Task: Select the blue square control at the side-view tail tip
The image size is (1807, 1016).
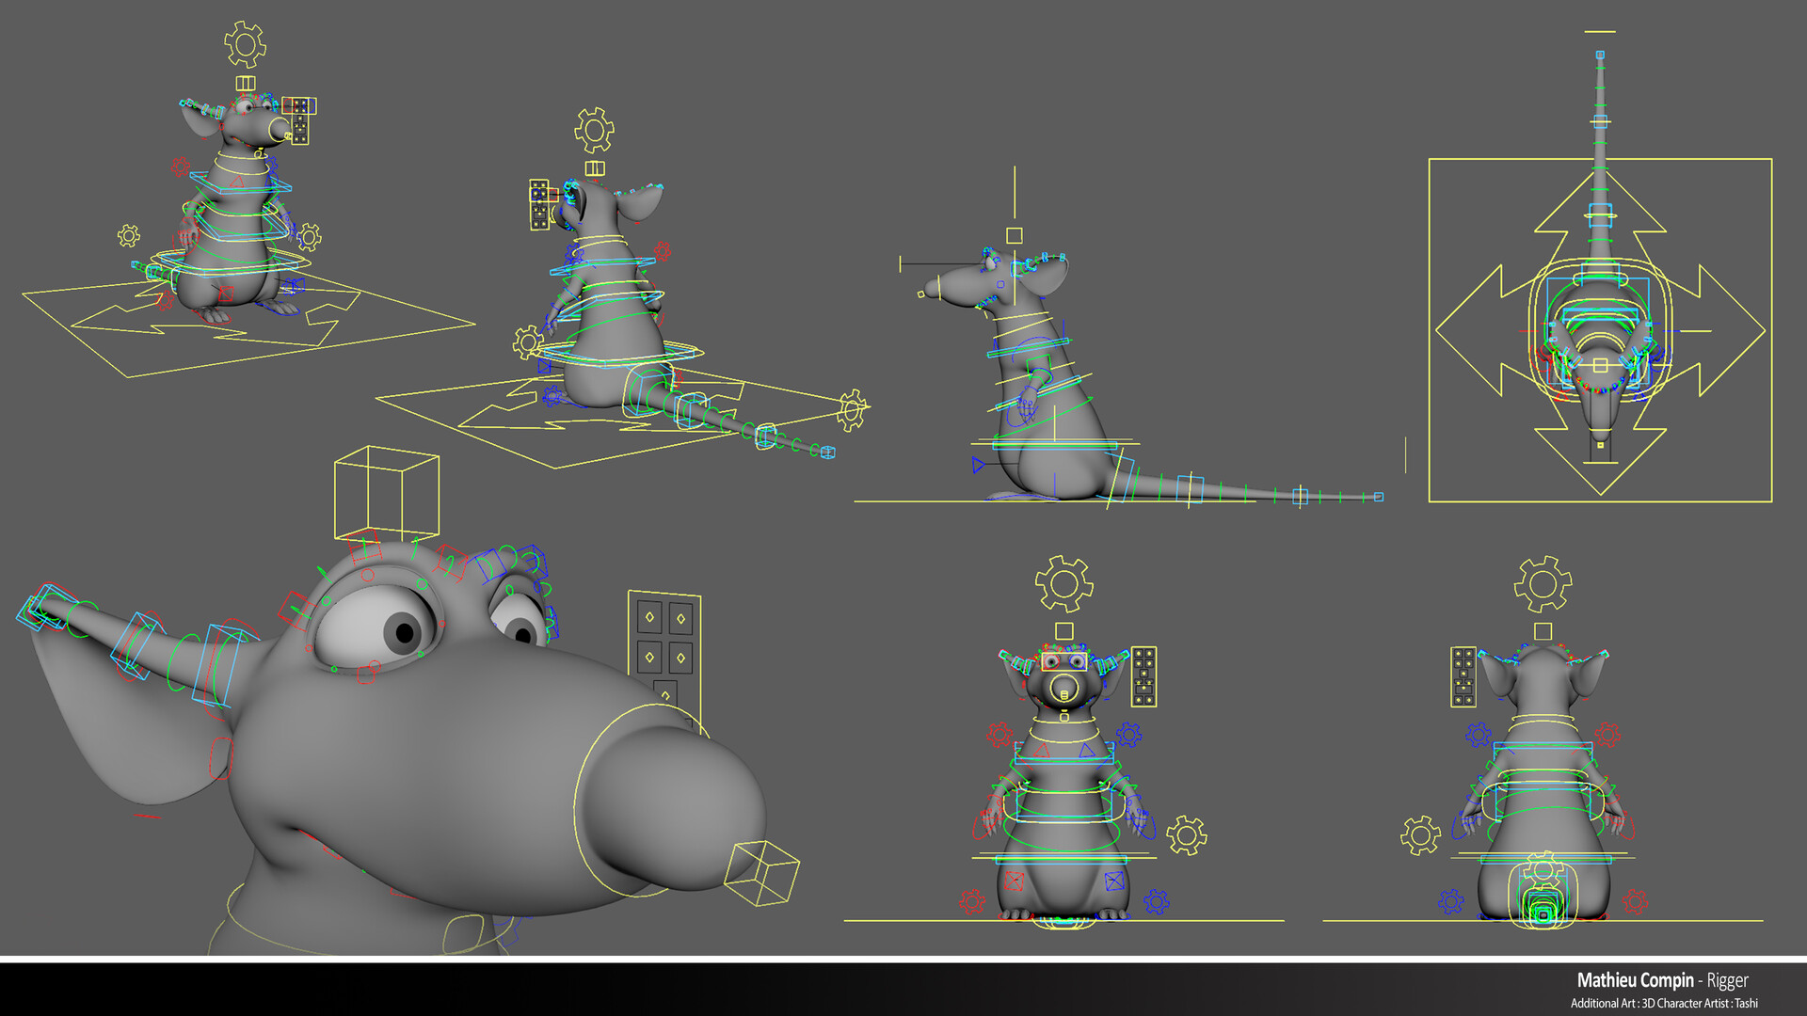Action: tap(1378, 497)
